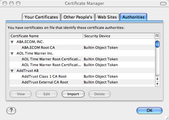Select ABA.ECOM, INC. group row

pos(82,42)
